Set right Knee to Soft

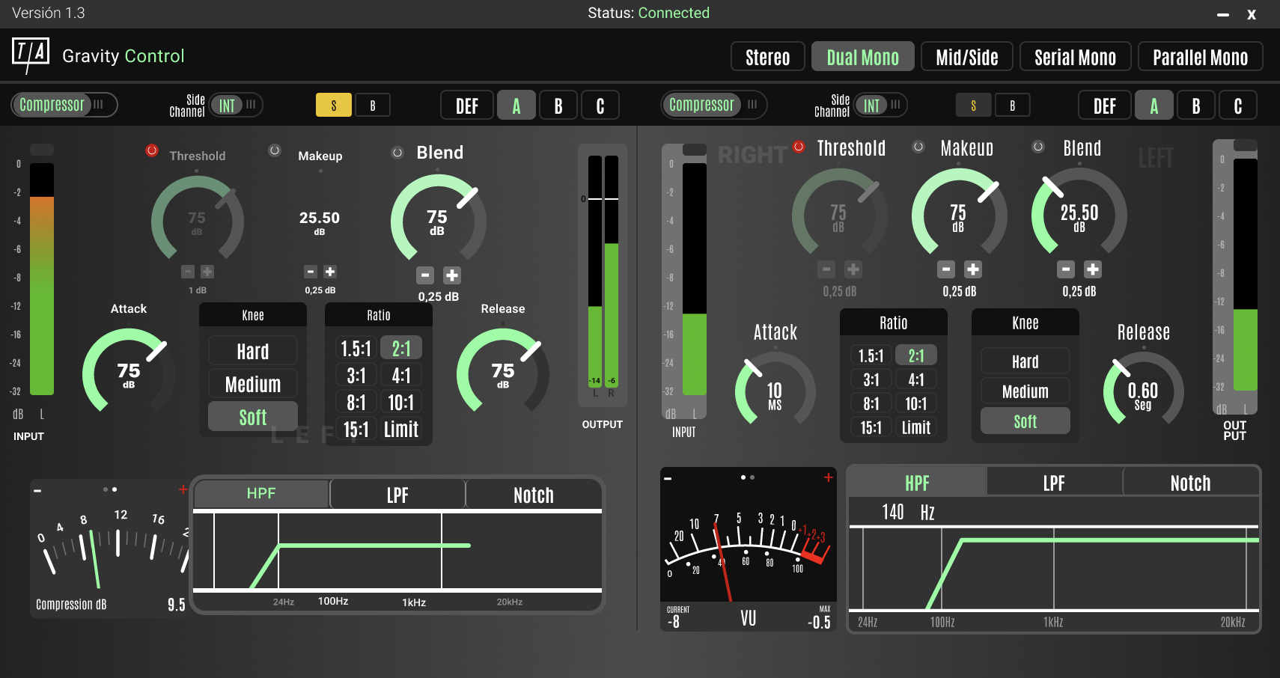tap(1025, 421)
